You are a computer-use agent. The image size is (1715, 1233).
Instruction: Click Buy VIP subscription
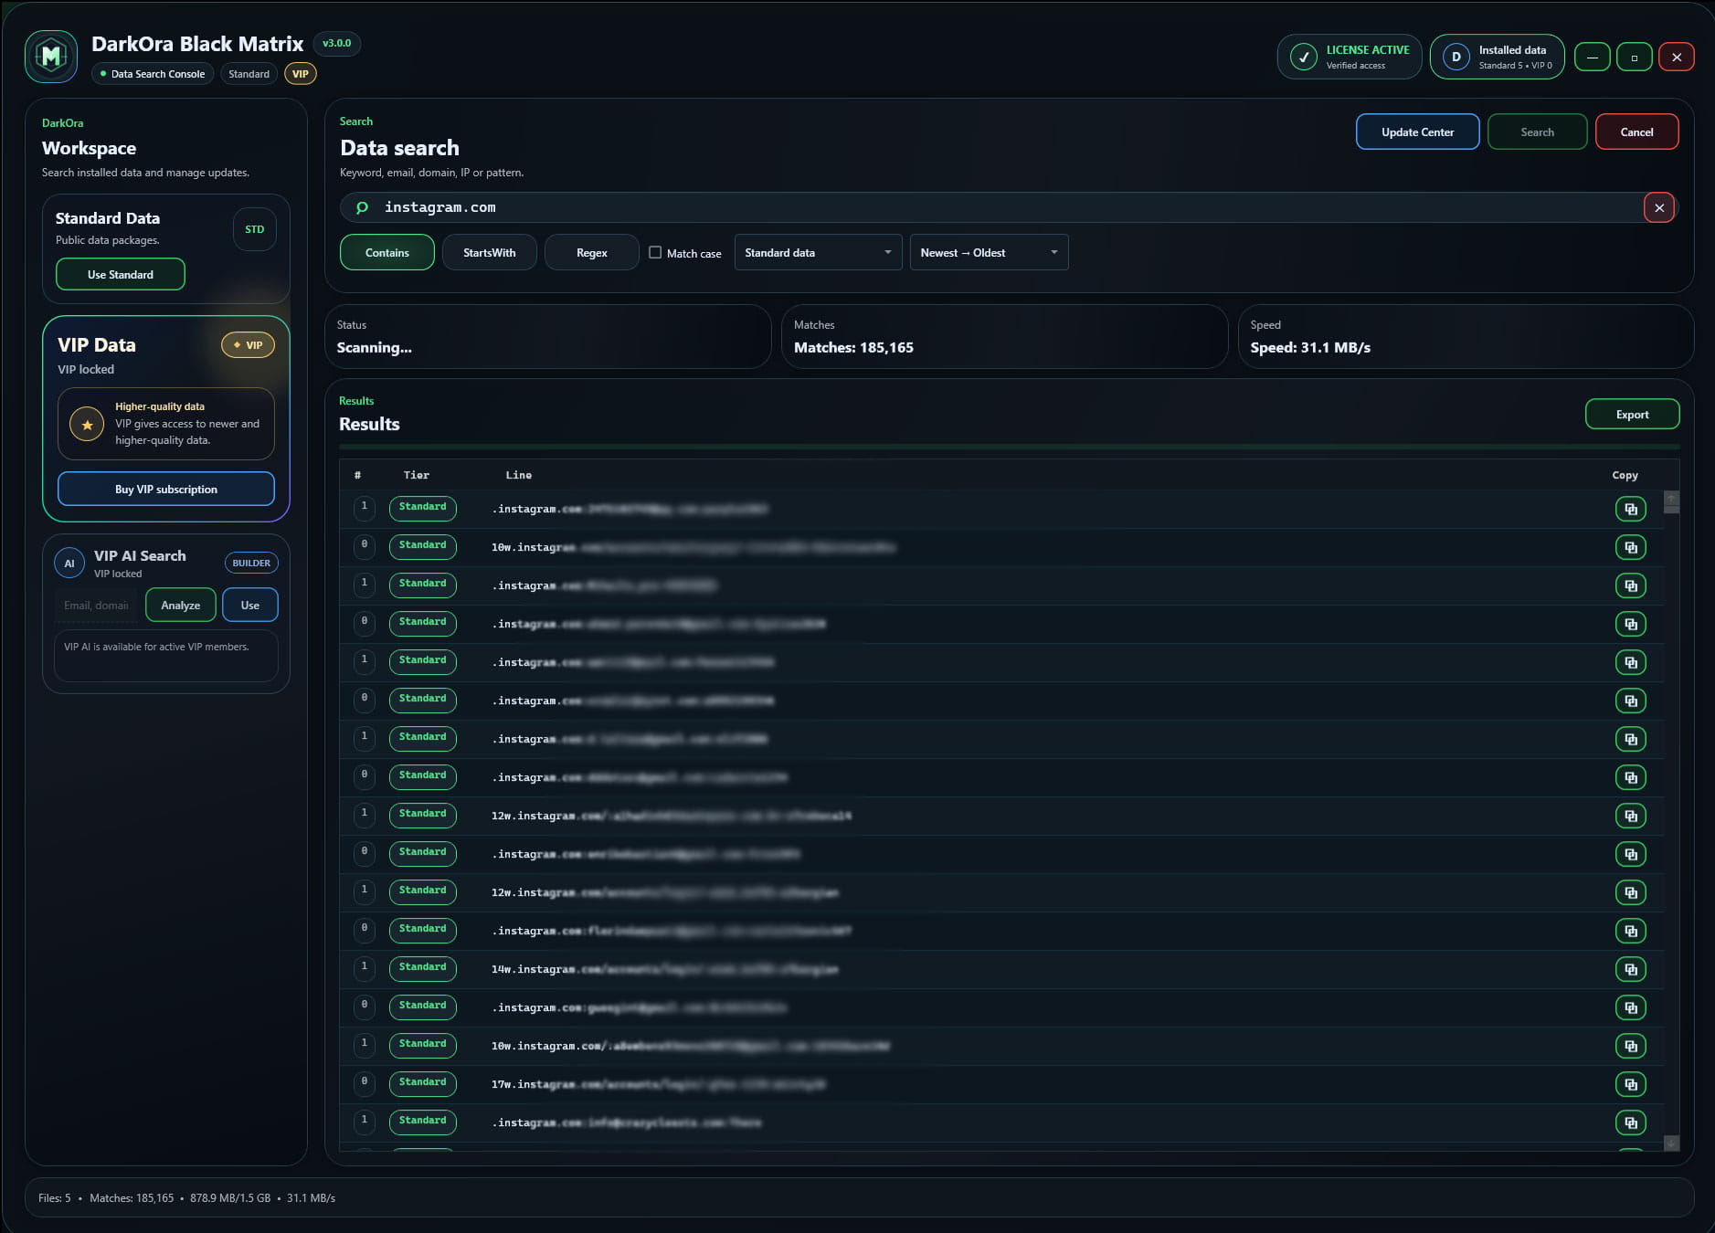click(166, 489)
